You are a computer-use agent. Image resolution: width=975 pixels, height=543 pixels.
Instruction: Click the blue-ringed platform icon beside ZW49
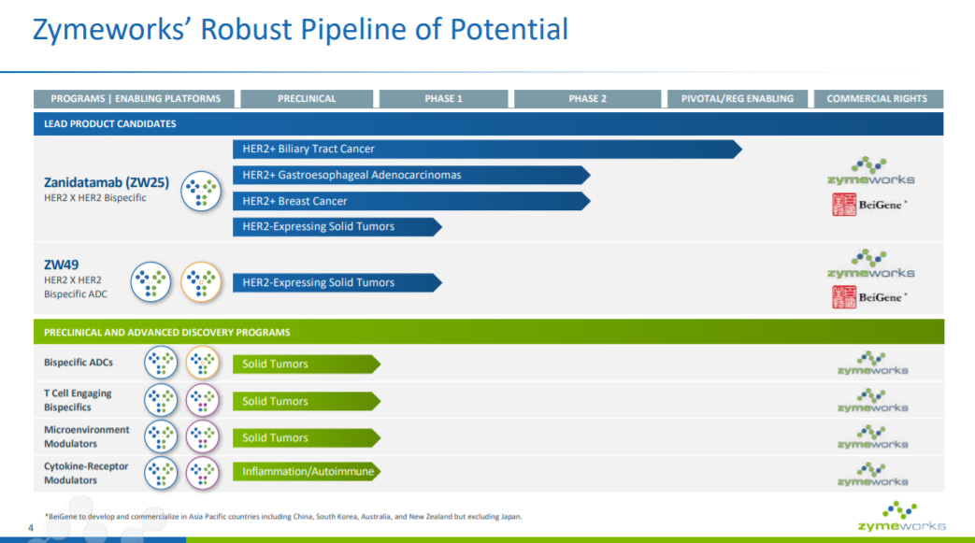point(151,281)
